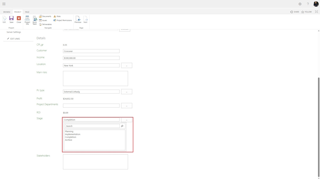Toggle the Stage lookup picker button
320x180 pixels.
point(127,120)
